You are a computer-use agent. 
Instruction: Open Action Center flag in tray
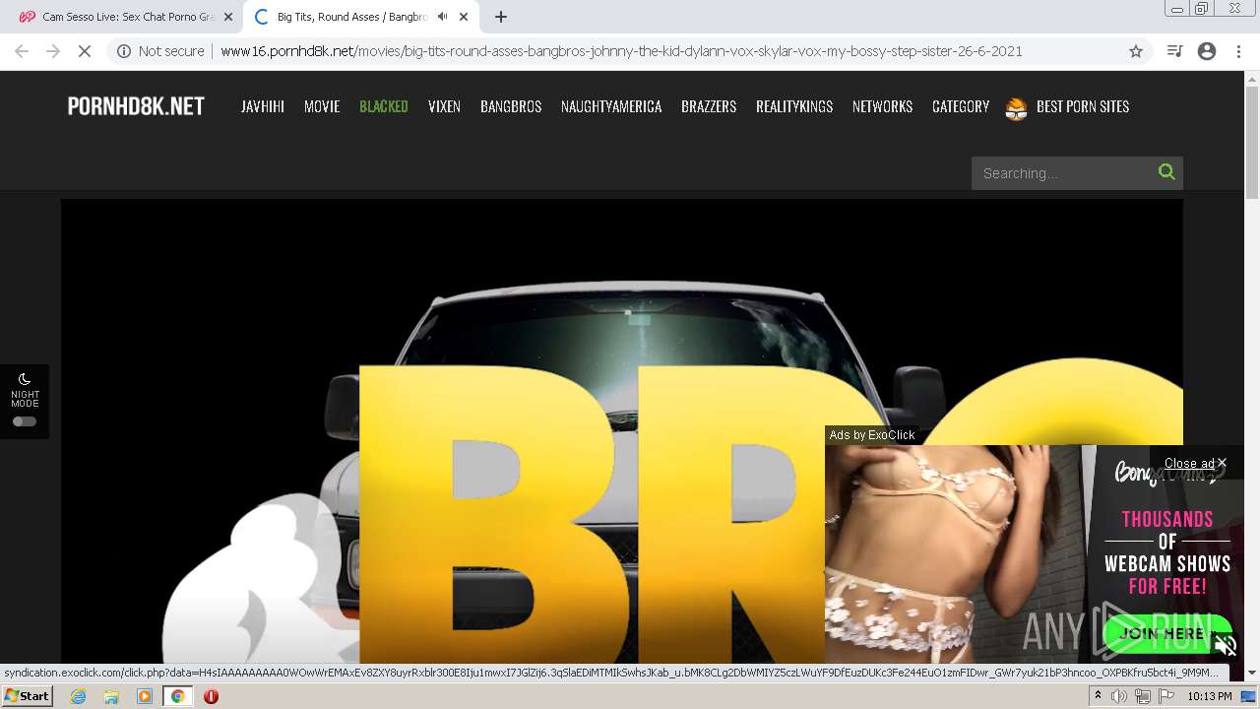coord(1165,696)
